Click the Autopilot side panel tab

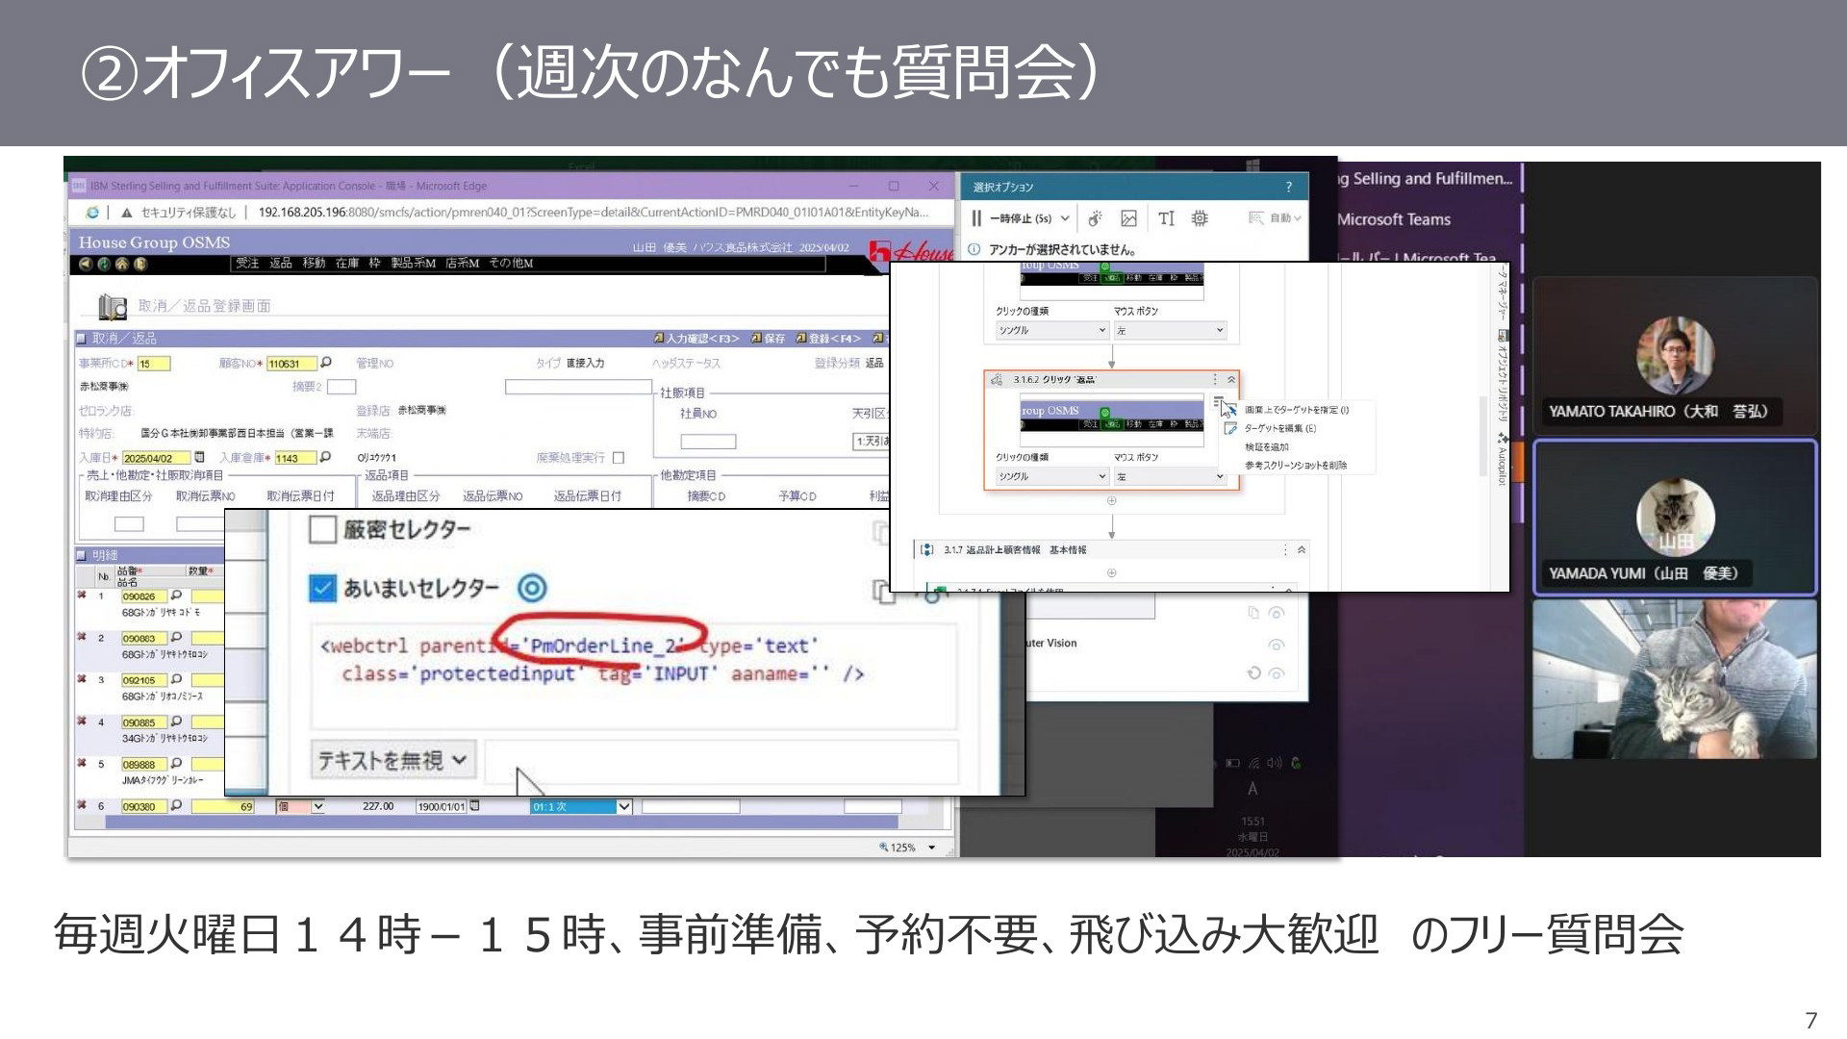[1502, 460]
